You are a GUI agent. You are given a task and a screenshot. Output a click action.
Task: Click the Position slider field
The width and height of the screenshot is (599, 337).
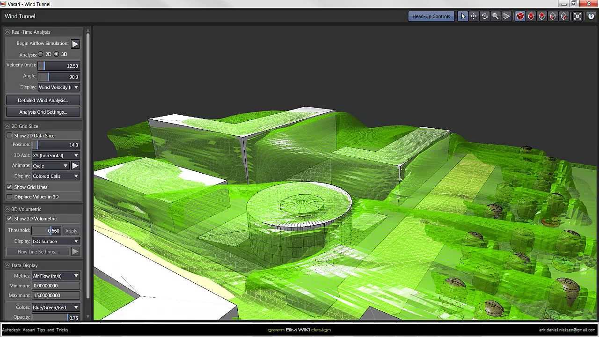click(56, 145)
